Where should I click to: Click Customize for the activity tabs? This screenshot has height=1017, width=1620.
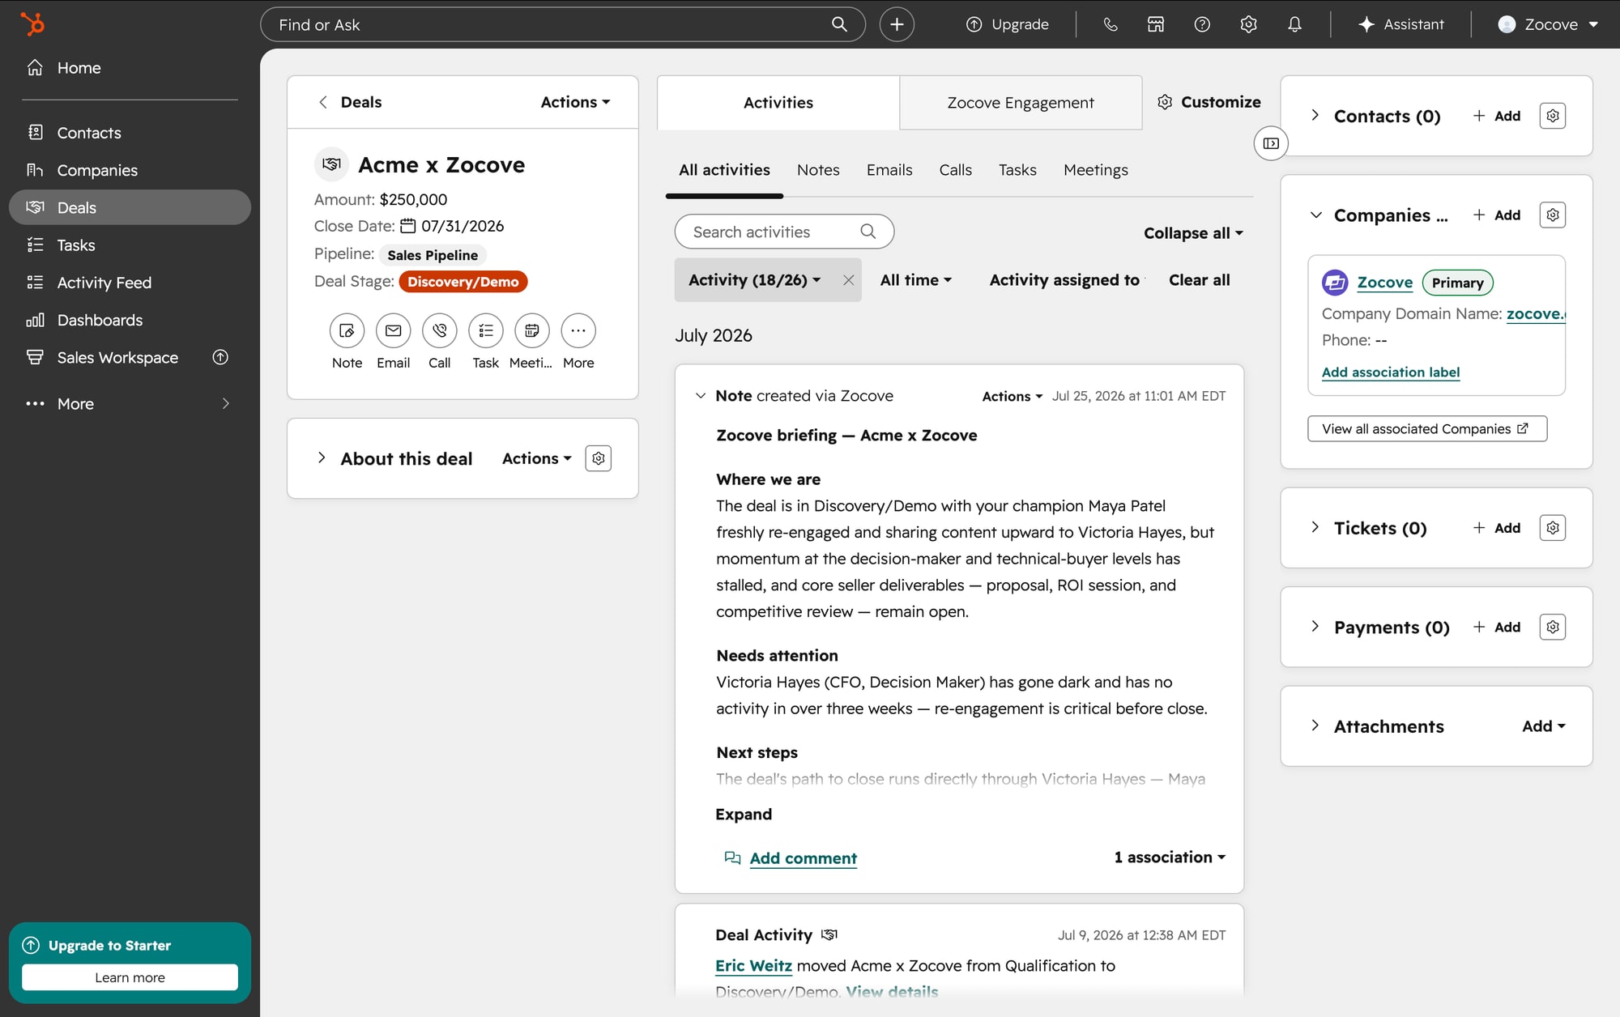pos(1209,102)
